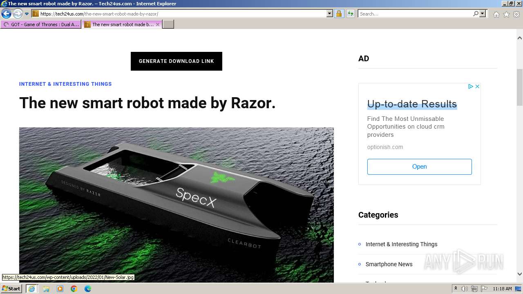Click the magnifier search icon
523x294 pixels.
point(476,13)
